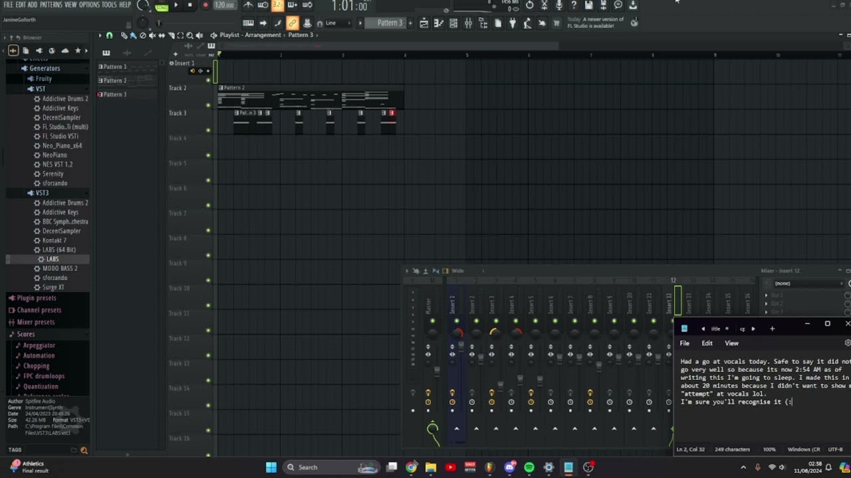The height and width of the screenshot is (478, 851).
Task: Open the playlist view from the toolbar
Action: (424, 23)
